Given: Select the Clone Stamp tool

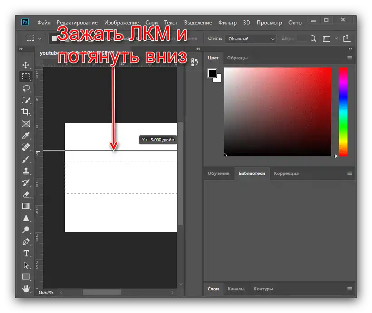Looking at the screenshot, I should pos(26,171).
